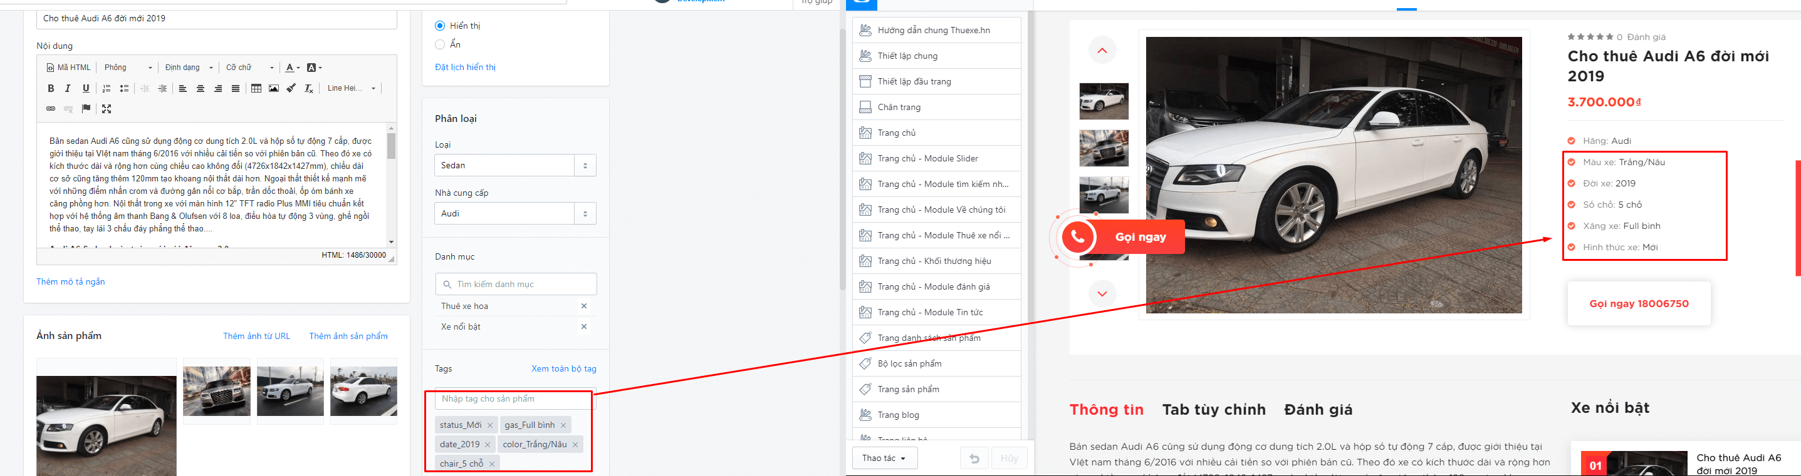Insert a numbered list
This screenshot has height=476, width=1801.
[x=107, y=89]
